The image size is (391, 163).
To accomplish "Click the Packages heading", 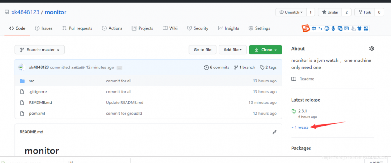I will point(301,148).
